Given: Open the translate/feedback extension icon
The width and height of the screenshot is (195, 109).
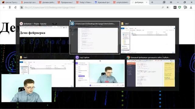Looking at the screenshot, I should click(x=185, y=7).
